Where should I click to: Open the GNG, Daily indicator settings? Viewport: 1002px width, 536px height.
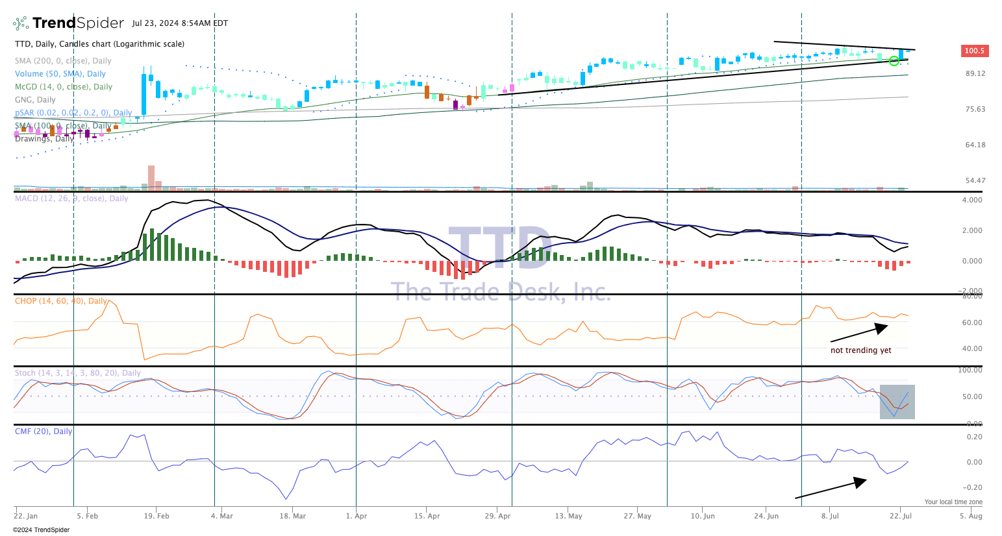coord(35,100)
